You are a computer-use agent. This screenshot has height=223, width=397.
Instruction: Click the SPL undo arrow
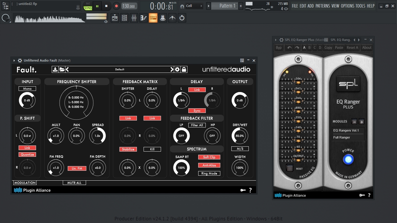(x=289, y=48)
